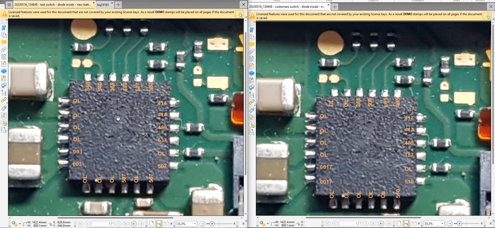The image size is (495, 228).
Task: Open the Links chain pane in right window
Action: [x=252, y=102]
